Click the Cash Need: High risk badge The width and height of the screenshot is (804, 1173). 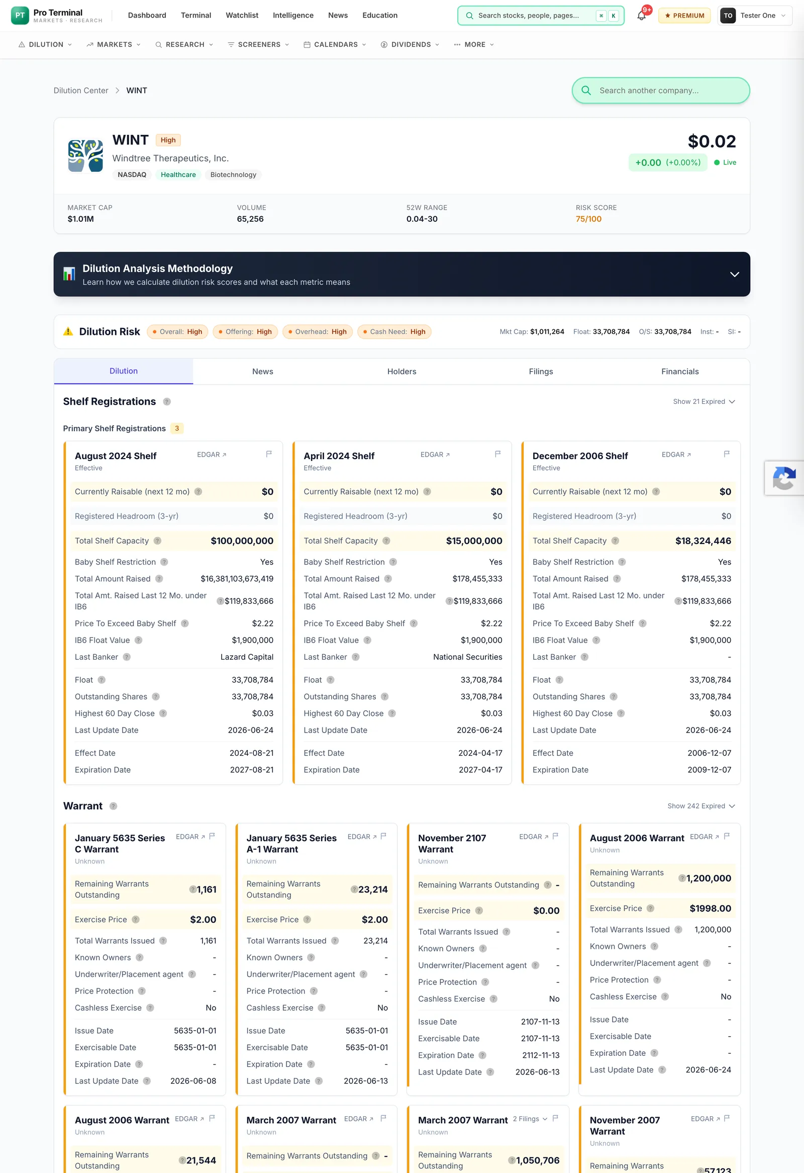394,332
